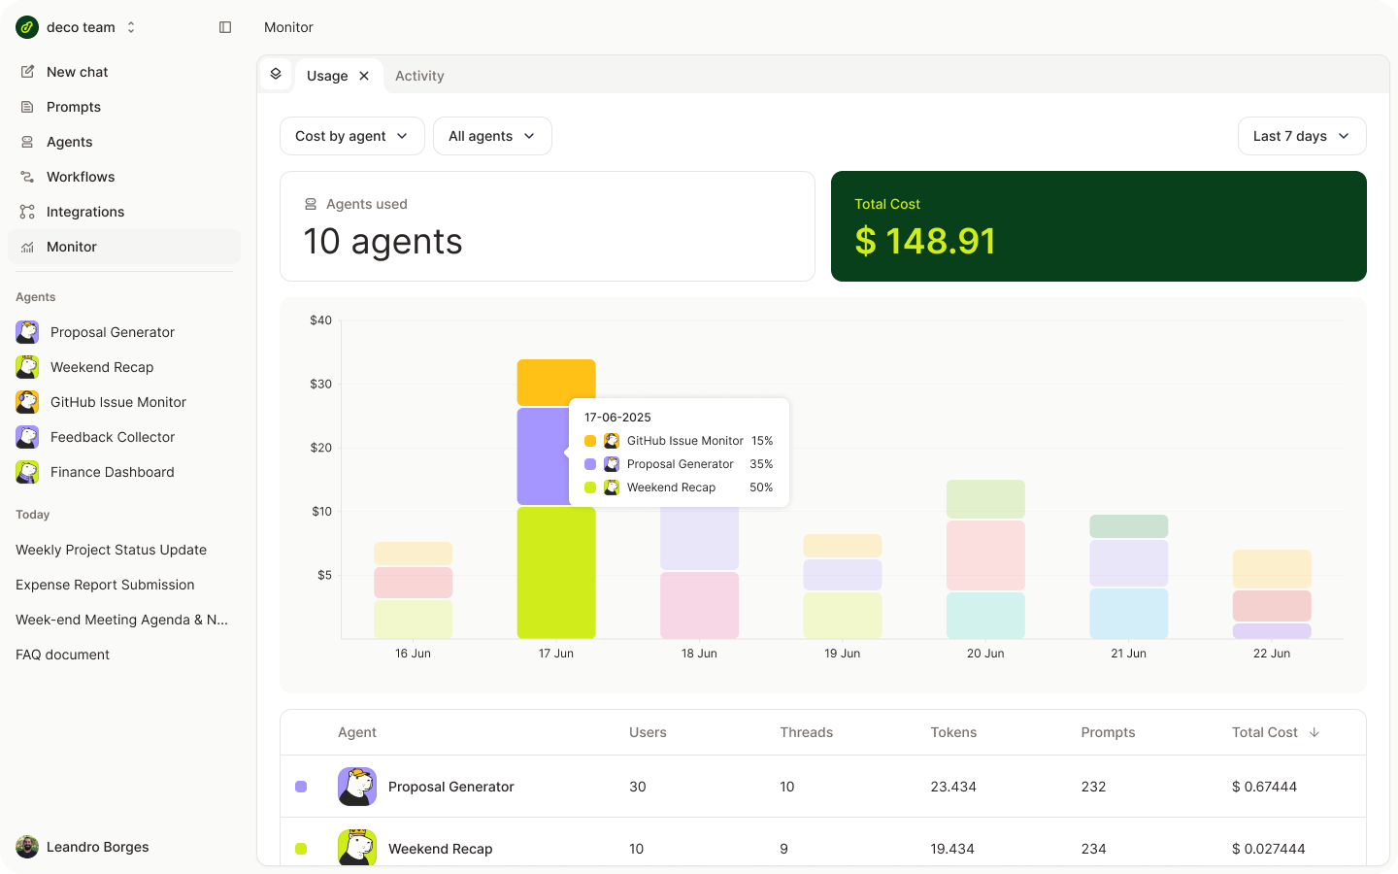
Task: Click Weekend Recap avatar in table
Action: click(x=357, y=847)
